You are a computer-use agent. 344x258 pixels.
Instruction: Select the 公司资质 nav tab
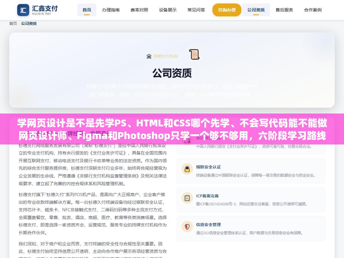256,10
